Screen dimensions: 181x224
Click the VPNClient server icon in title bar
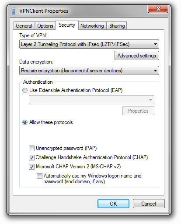[x=14, y=11]
